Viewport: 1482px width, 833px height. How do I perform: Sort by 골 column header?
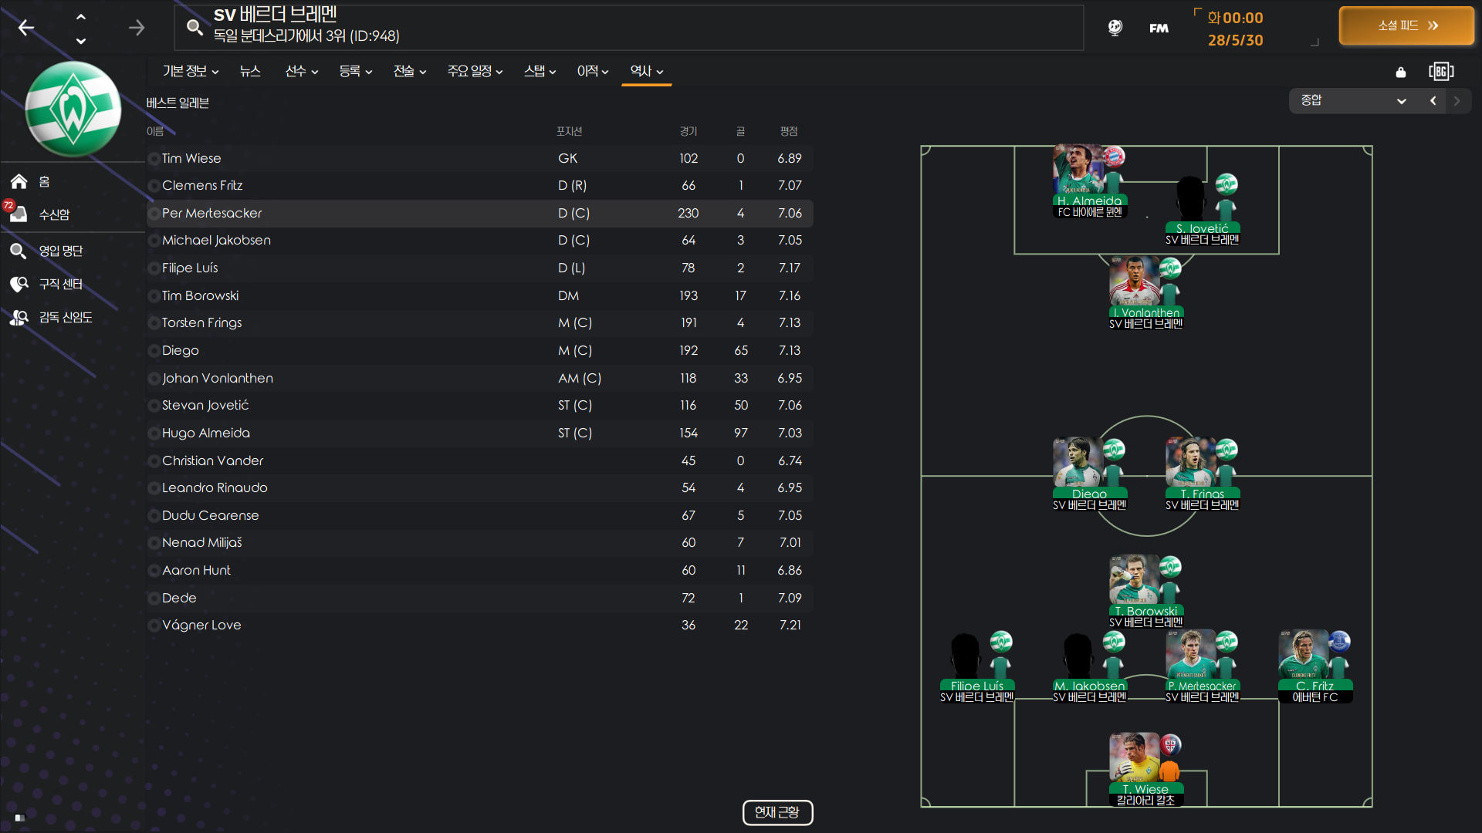point(740,131)
